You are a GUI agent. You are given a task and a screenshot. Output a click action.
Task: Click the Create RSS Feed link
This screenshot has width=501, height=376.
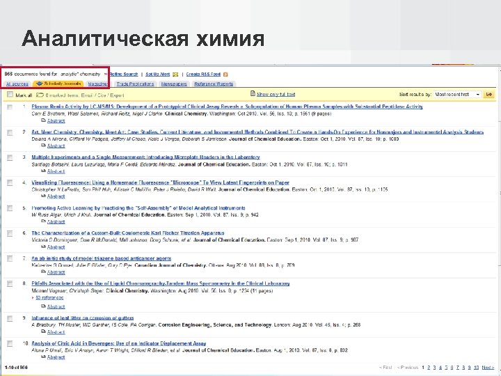(x=203, y=75)
